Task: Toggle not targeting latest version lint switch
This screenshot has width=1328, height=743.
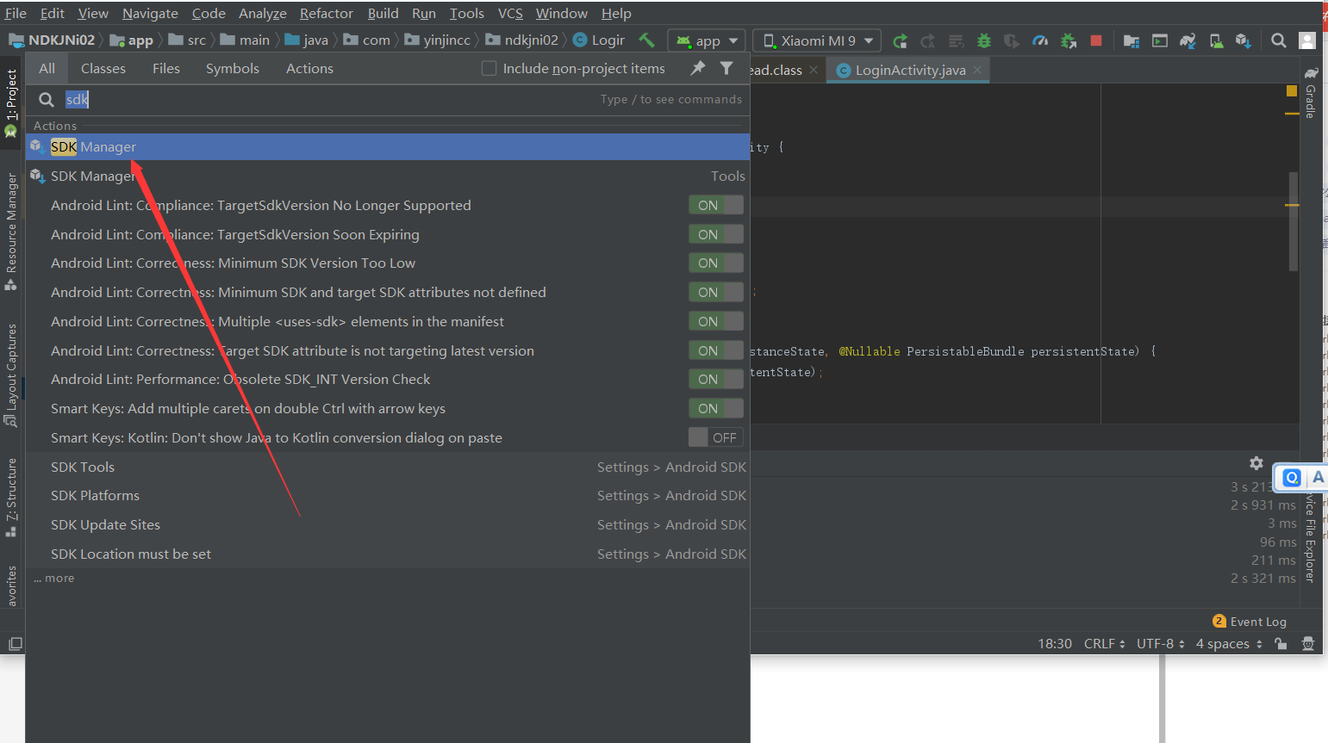Action: click(715, 350)
